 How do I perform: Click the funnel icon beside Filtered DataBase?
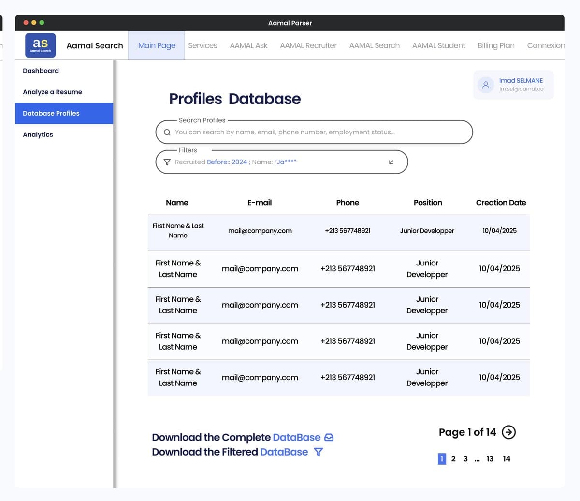tap(319, 452)
